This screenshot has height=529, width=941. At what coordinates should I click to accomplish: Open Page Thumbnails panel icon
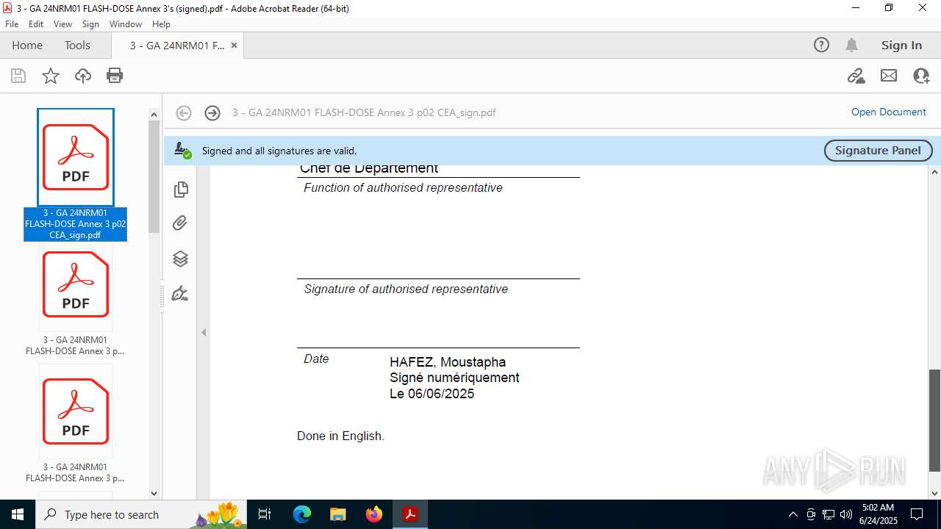pyautogui.click(x=180, y=190)
